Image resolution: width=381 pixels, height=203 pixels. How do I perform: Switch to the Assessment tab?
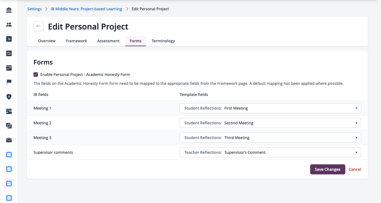point(108,41)
